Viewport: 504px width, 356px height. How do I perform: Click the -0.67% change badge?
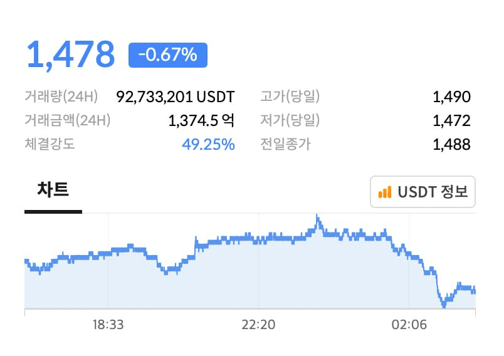point(167,55)
